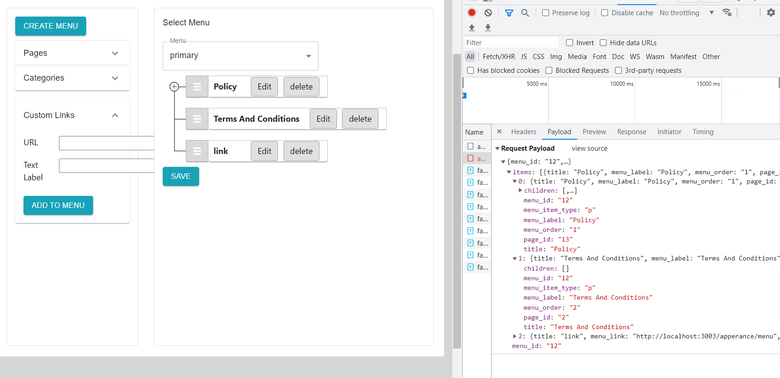Filter requests by JS type
The image size is (780, 378).
524,57
